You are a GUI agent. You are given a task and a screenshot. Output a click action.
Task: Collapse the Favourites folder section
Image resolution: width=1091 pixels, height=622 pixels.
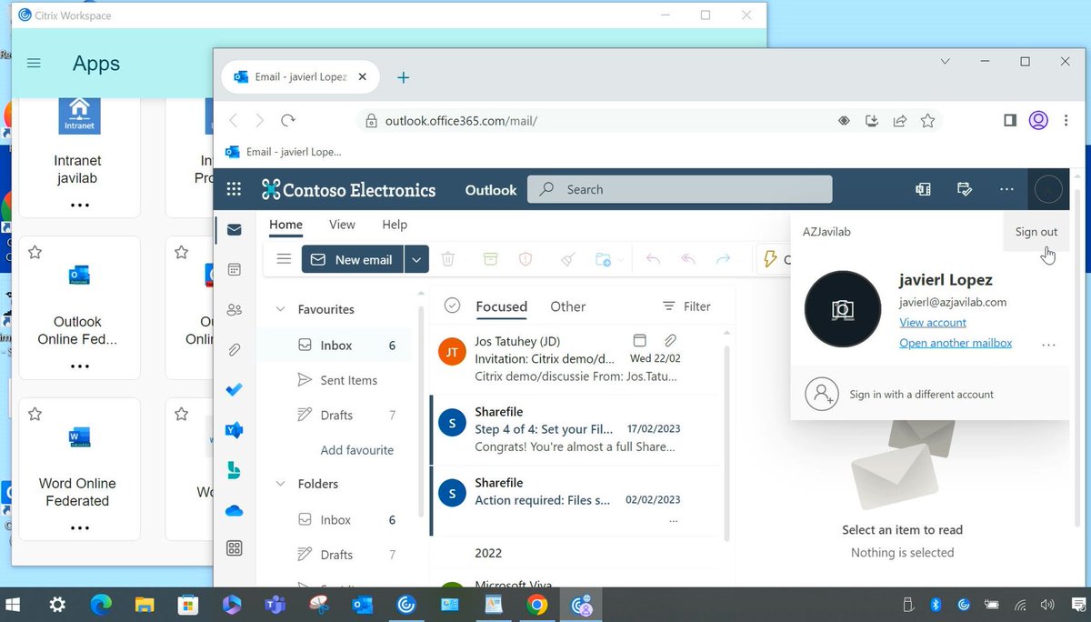(280, 308)
